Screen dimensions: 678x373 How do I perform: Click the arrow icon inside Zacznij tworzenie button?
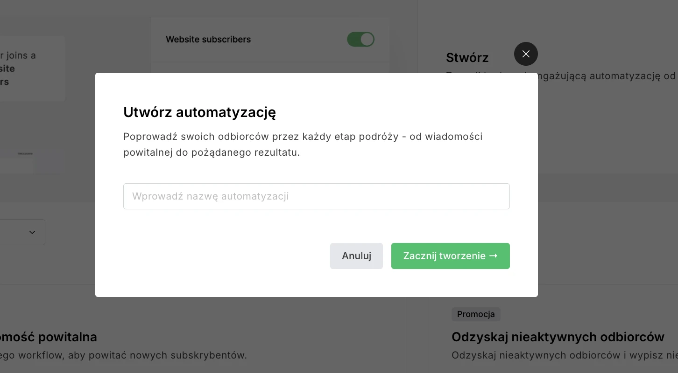coord(494,256)
